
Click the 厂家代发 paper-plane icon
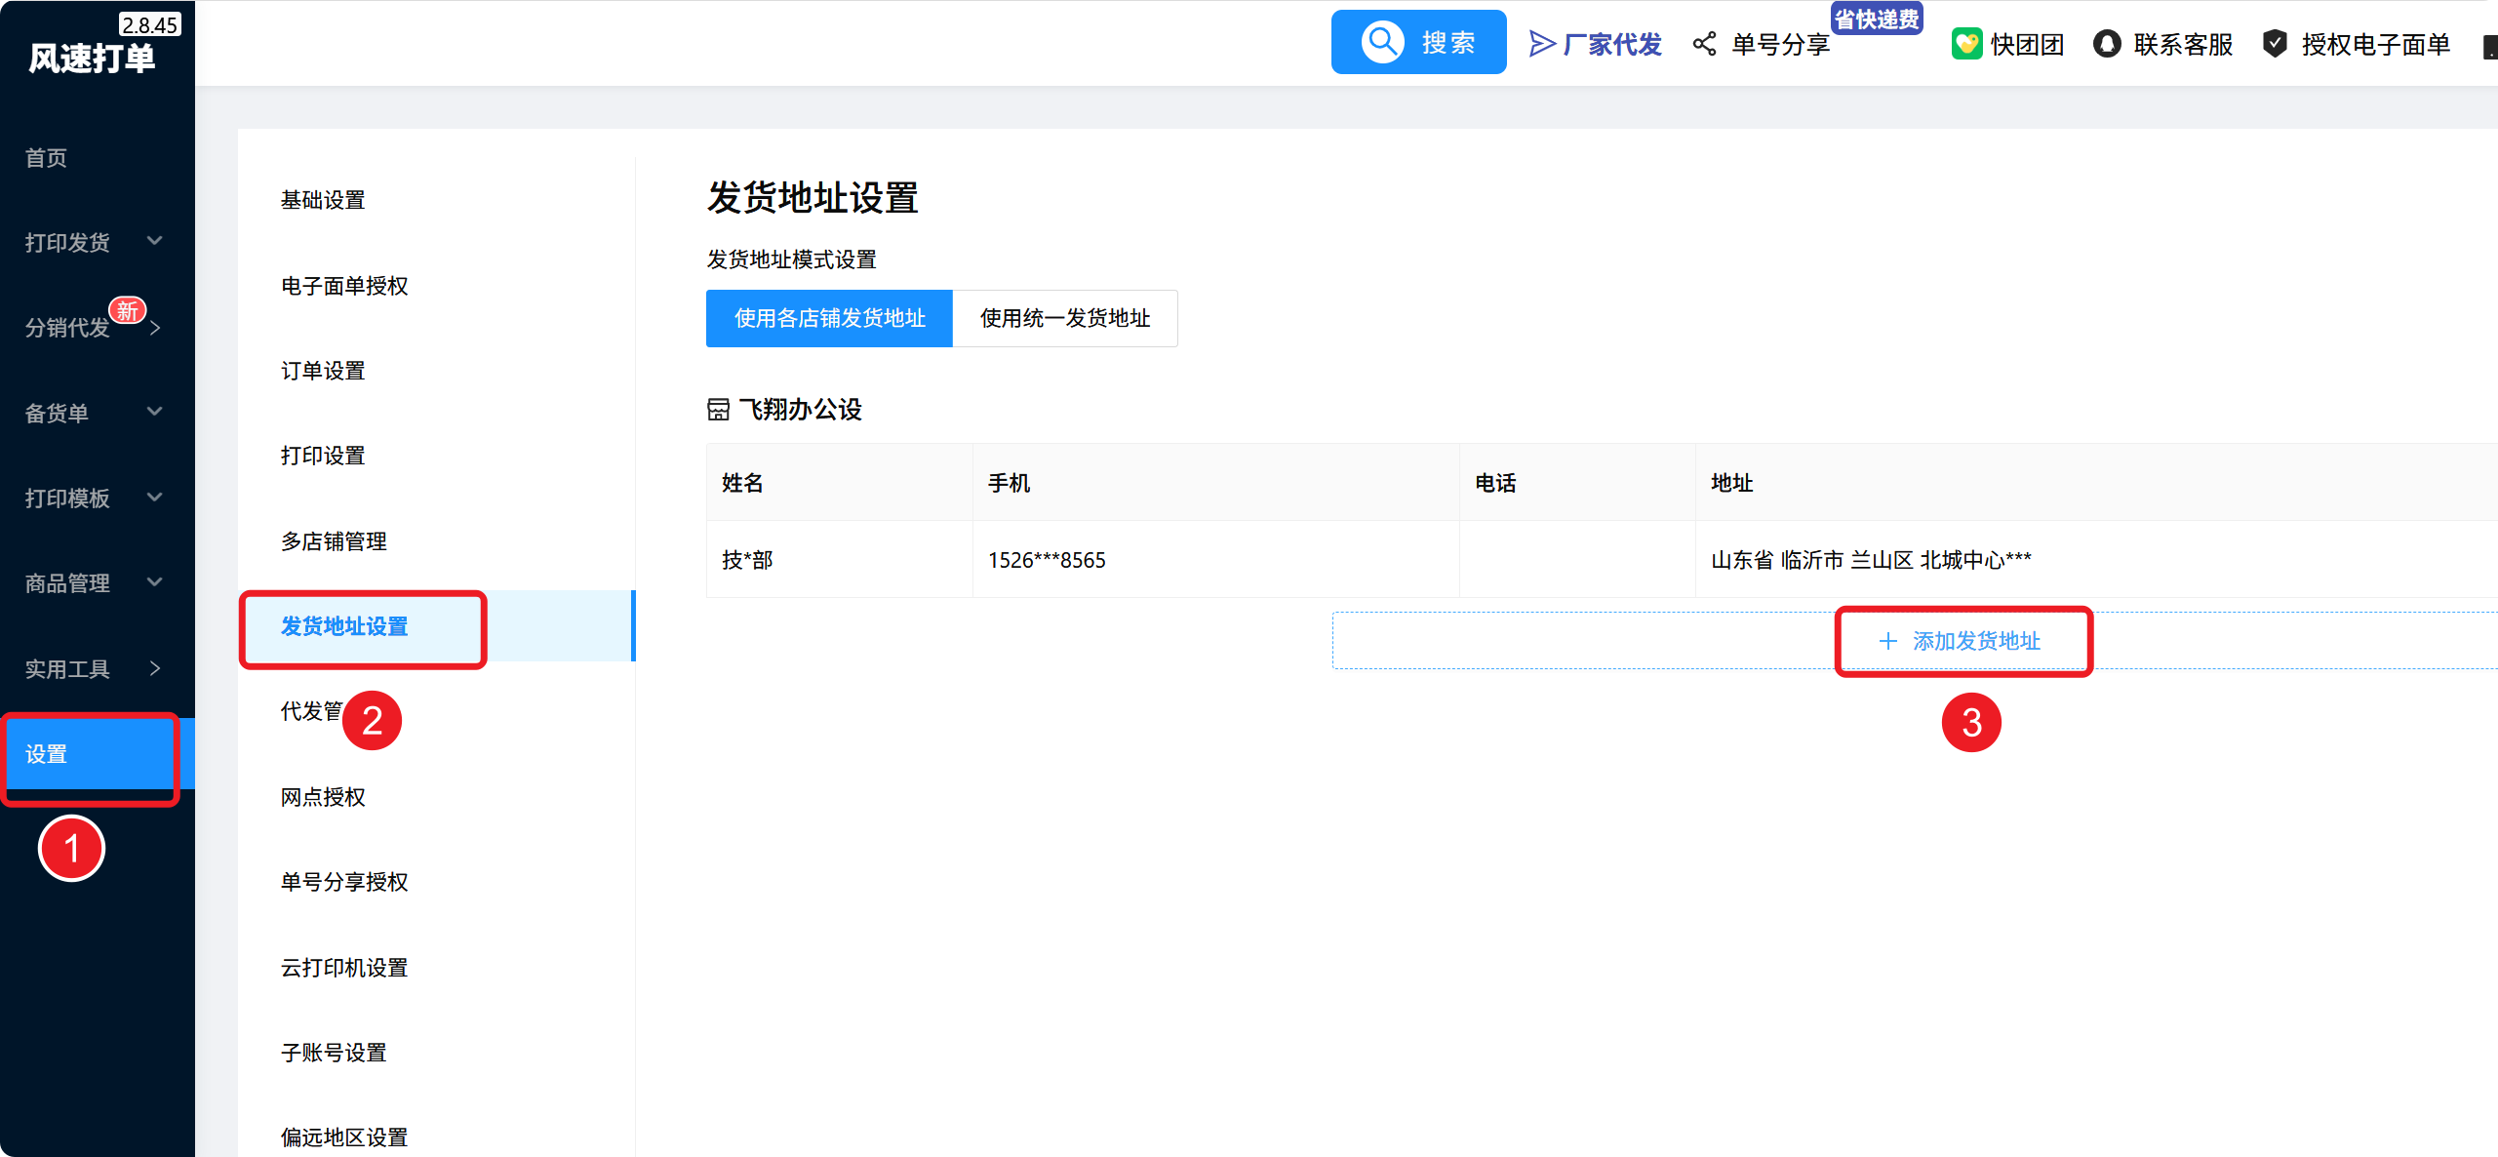[x=1541, y=44]
